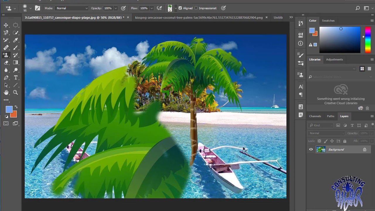Toggle Lock all layer attributes

pyautogui.click(x=345, y=141)
